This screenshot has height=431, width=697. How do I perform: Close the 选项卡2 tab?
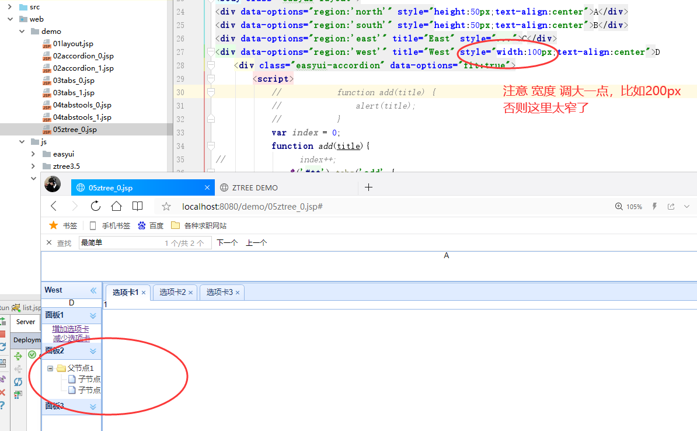tap(191, 293)
